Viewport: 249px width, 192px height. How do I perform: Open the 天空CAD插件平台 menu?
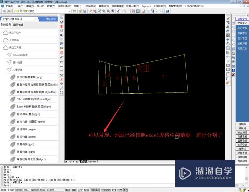(x=194, y=6)
